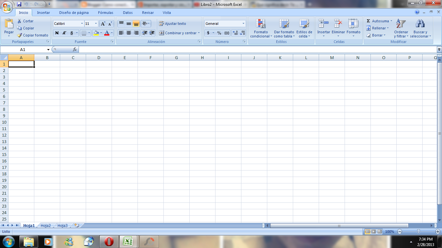Switch to Insertar ribbon tab
442x248 pixels.
click(x=43, y=13)
